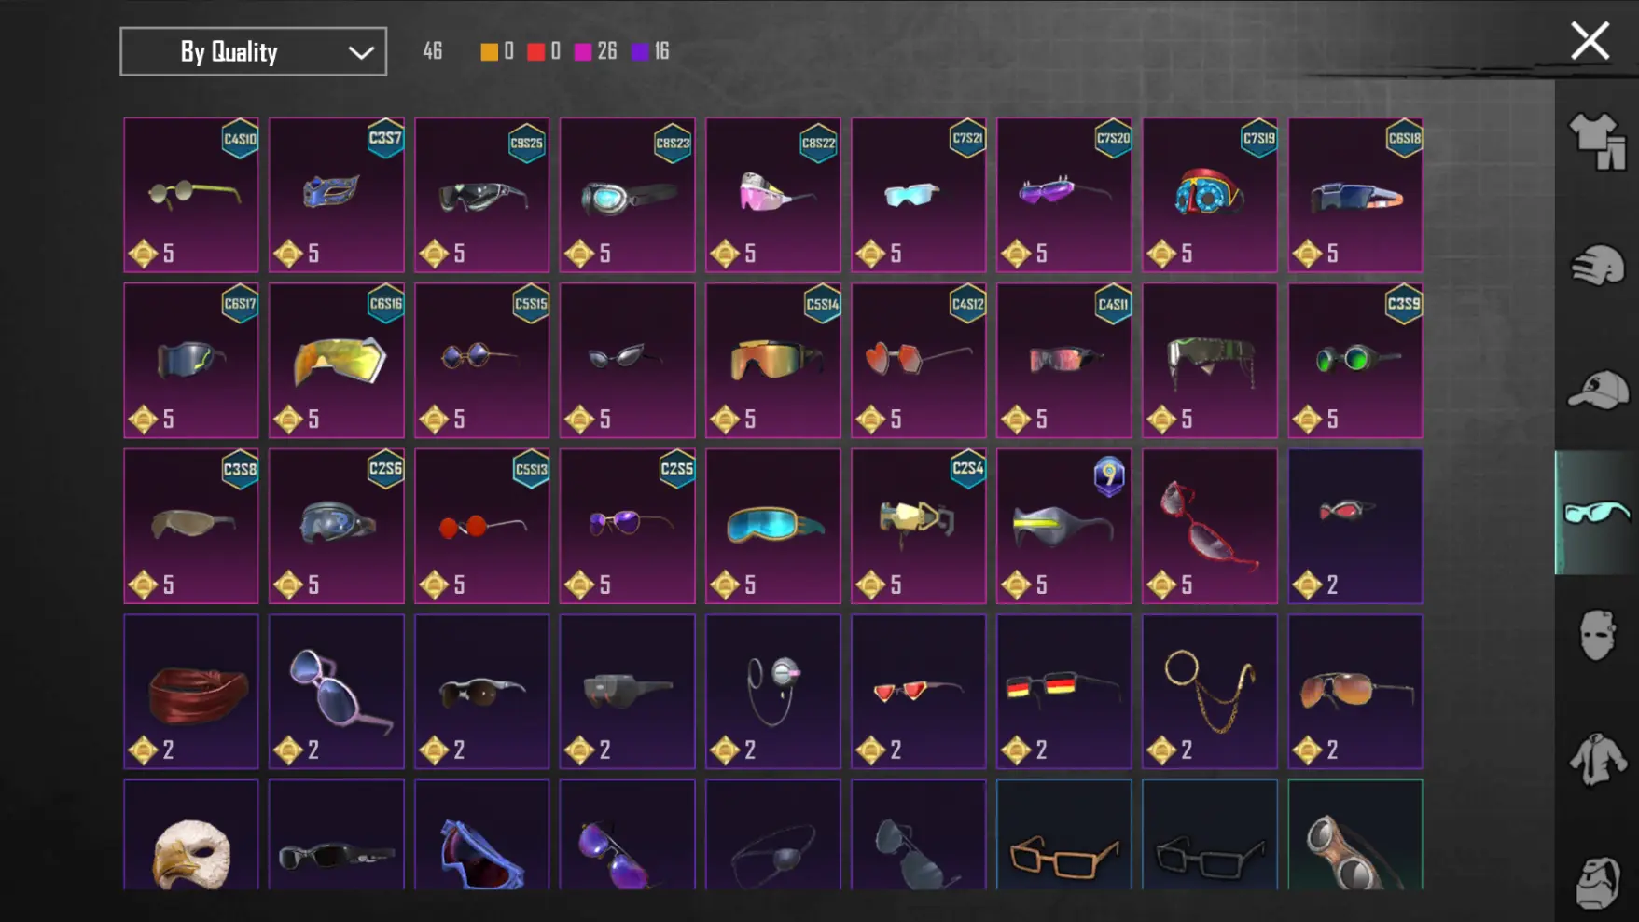The width and height of the screenshot is (1639, 922).
Task: Open the jacket clothing category
Action: (x=1597, y=759)
